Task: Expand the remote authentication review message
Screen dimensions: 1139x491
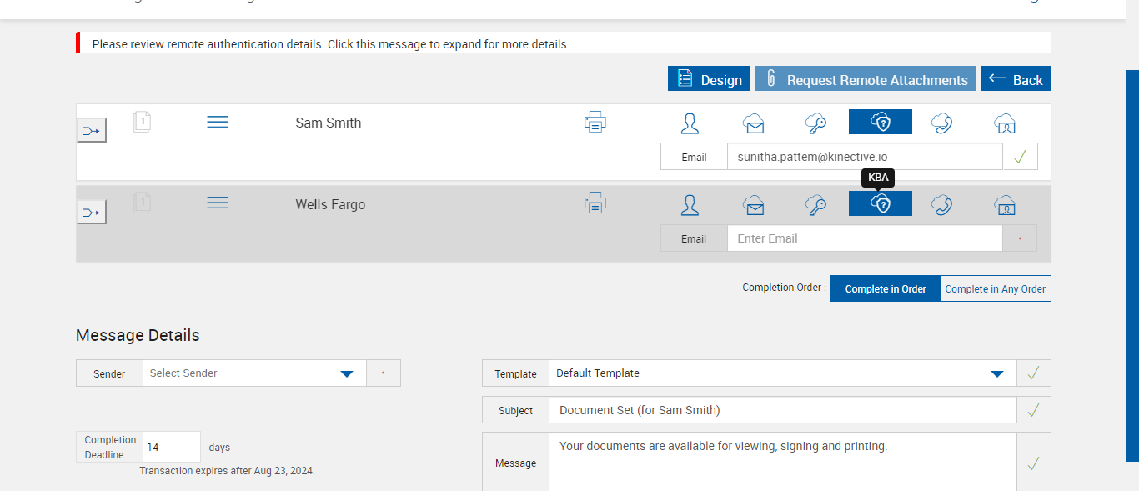Action: click(329, 44)
